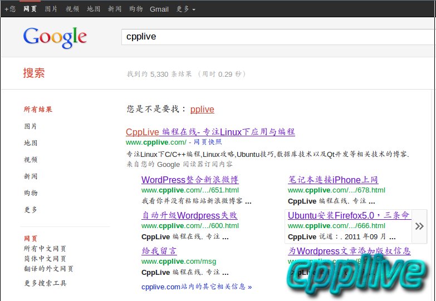Click www.cpplive.com/.../666.html URL
The image size is (436, 301).
coord(336,226)
